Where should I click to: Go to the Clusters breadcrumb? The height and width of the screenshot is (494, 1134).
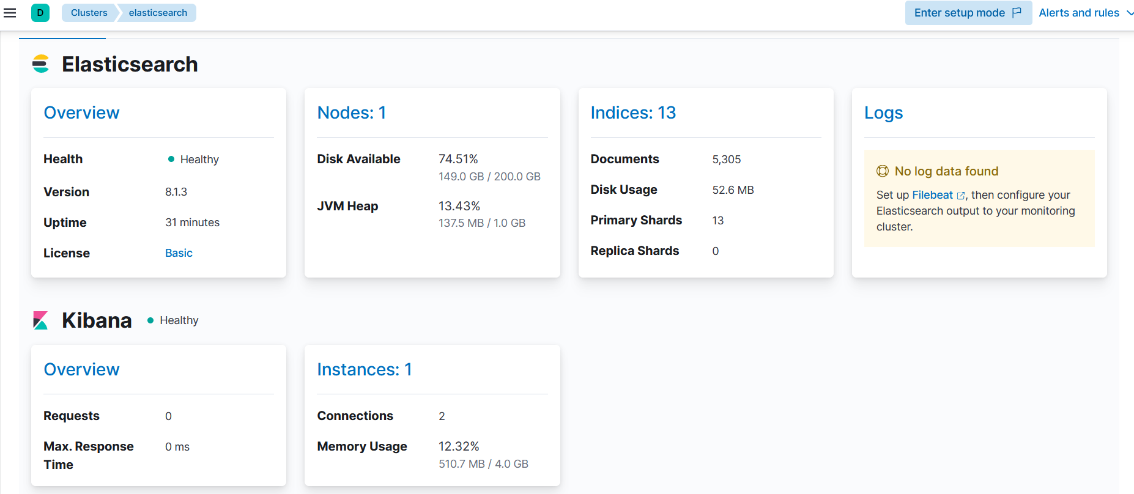[89, 13]
